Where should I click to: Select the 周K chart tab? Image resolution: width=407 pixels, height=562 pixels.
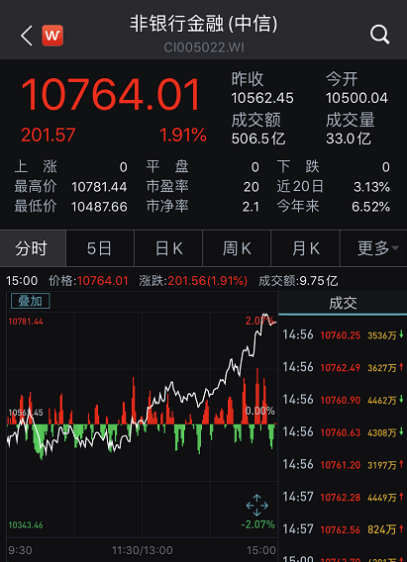pyautogui.click(x=237, y=248)
